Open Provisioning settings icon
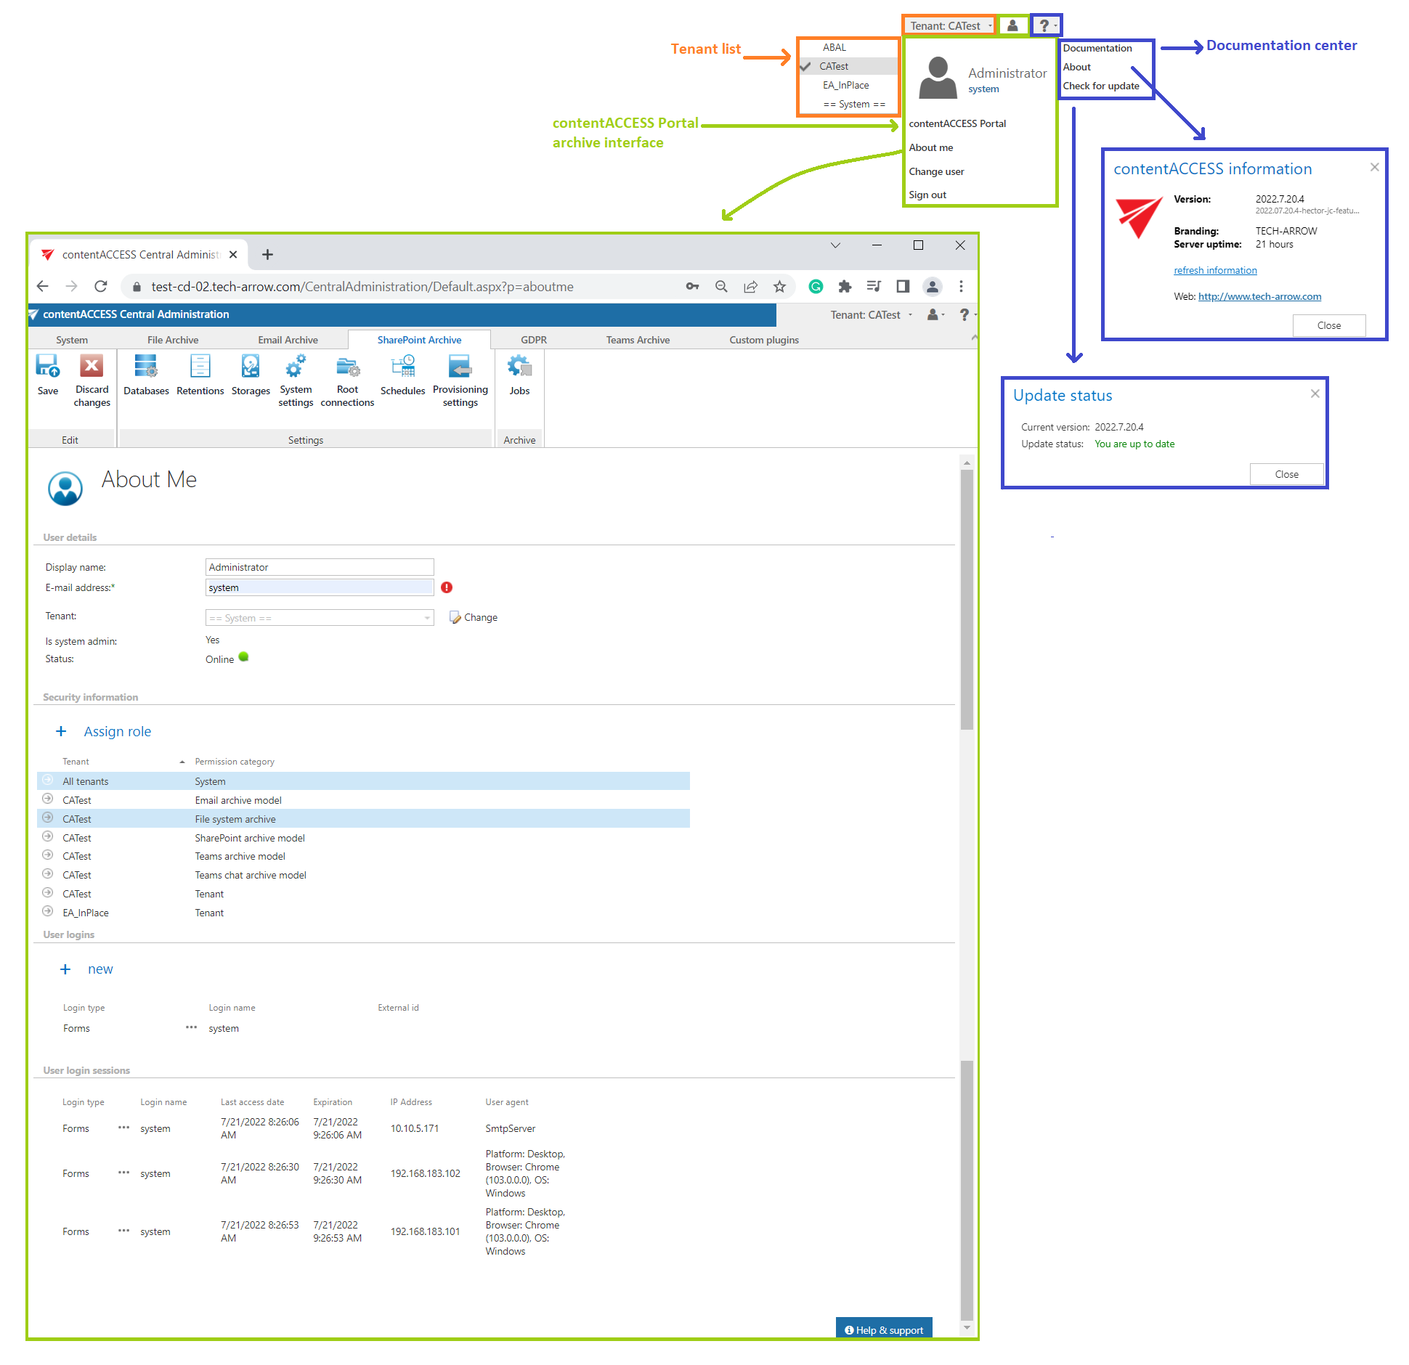This screenshot has height=1365, width=1409. (460, 367)
